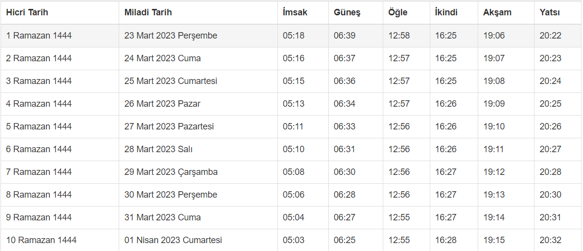Select the 31 Mart 2023 Cuma cell

pos(162,217)
